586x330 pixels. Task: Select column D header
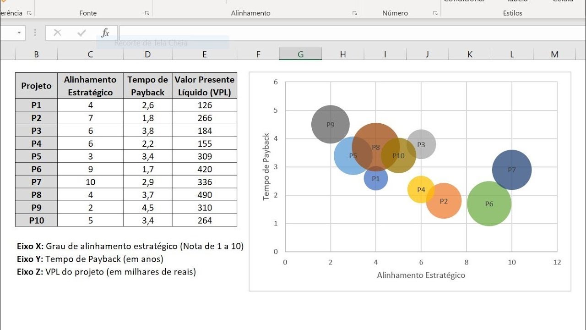pos(147,55)
